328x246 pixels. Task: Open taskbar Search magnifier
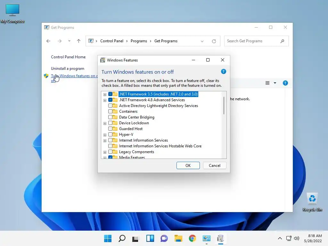click(x=122, y=238)
